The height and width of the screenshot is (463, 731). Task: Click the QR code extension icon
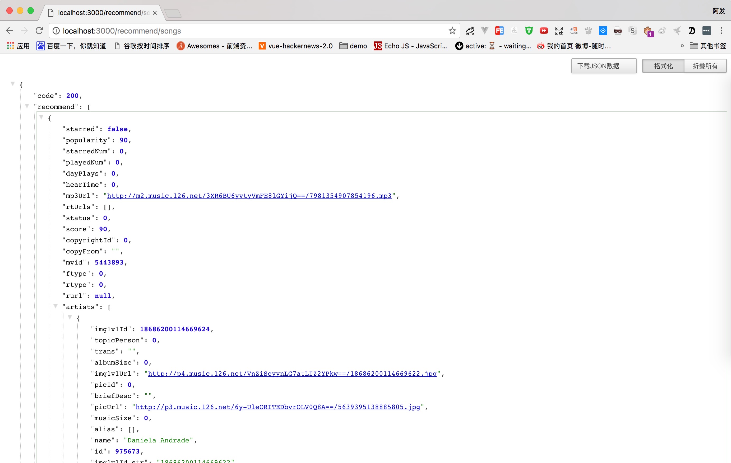[x=558, y=31]
